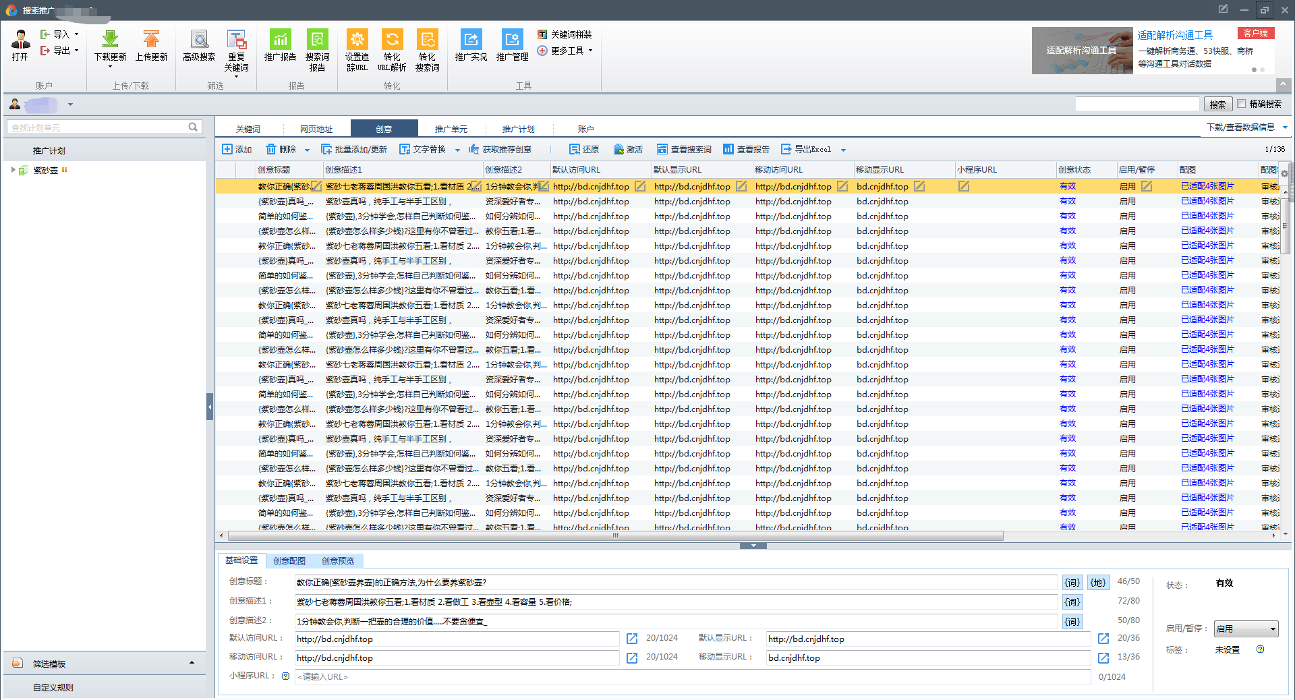Image resolution: width=1295 pixels, height=700 pixels.
Task: Expand the 更多工具 dropdown
Action: (x=590, y=51)
